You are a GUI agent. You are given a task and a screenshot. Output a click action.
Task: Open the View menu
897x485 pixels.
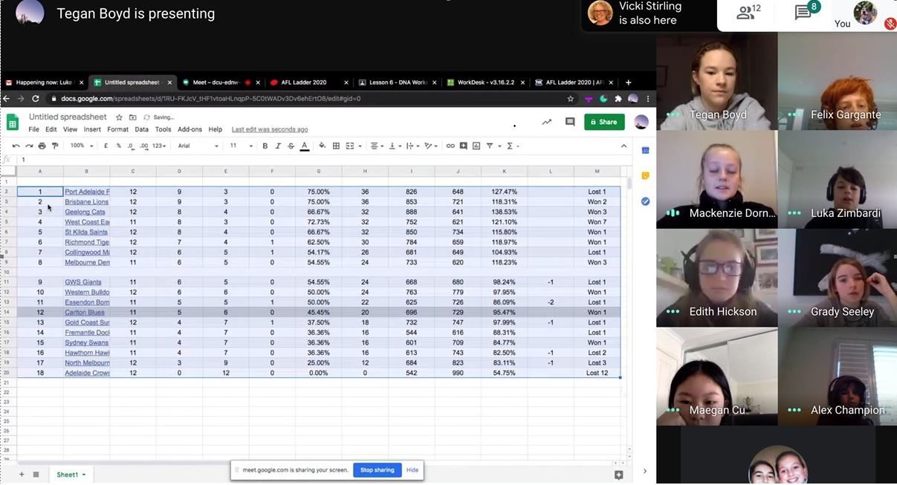[70, 129]
